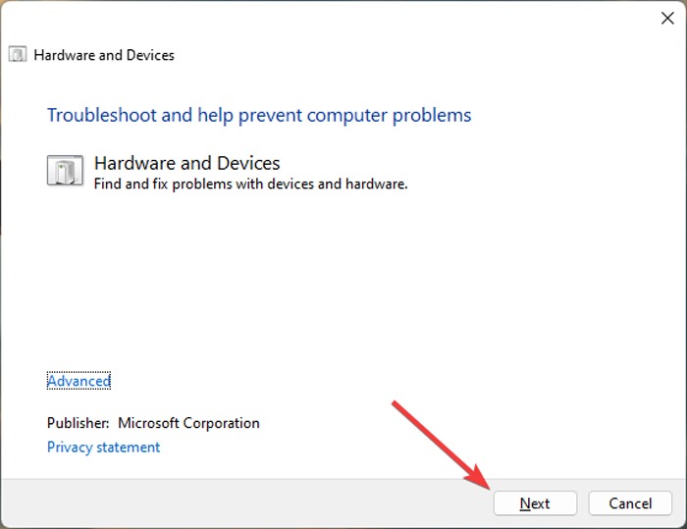This screenshot has height=529, width=687.
Task: Cancel the troubleshooter
Action: [630, 503]
